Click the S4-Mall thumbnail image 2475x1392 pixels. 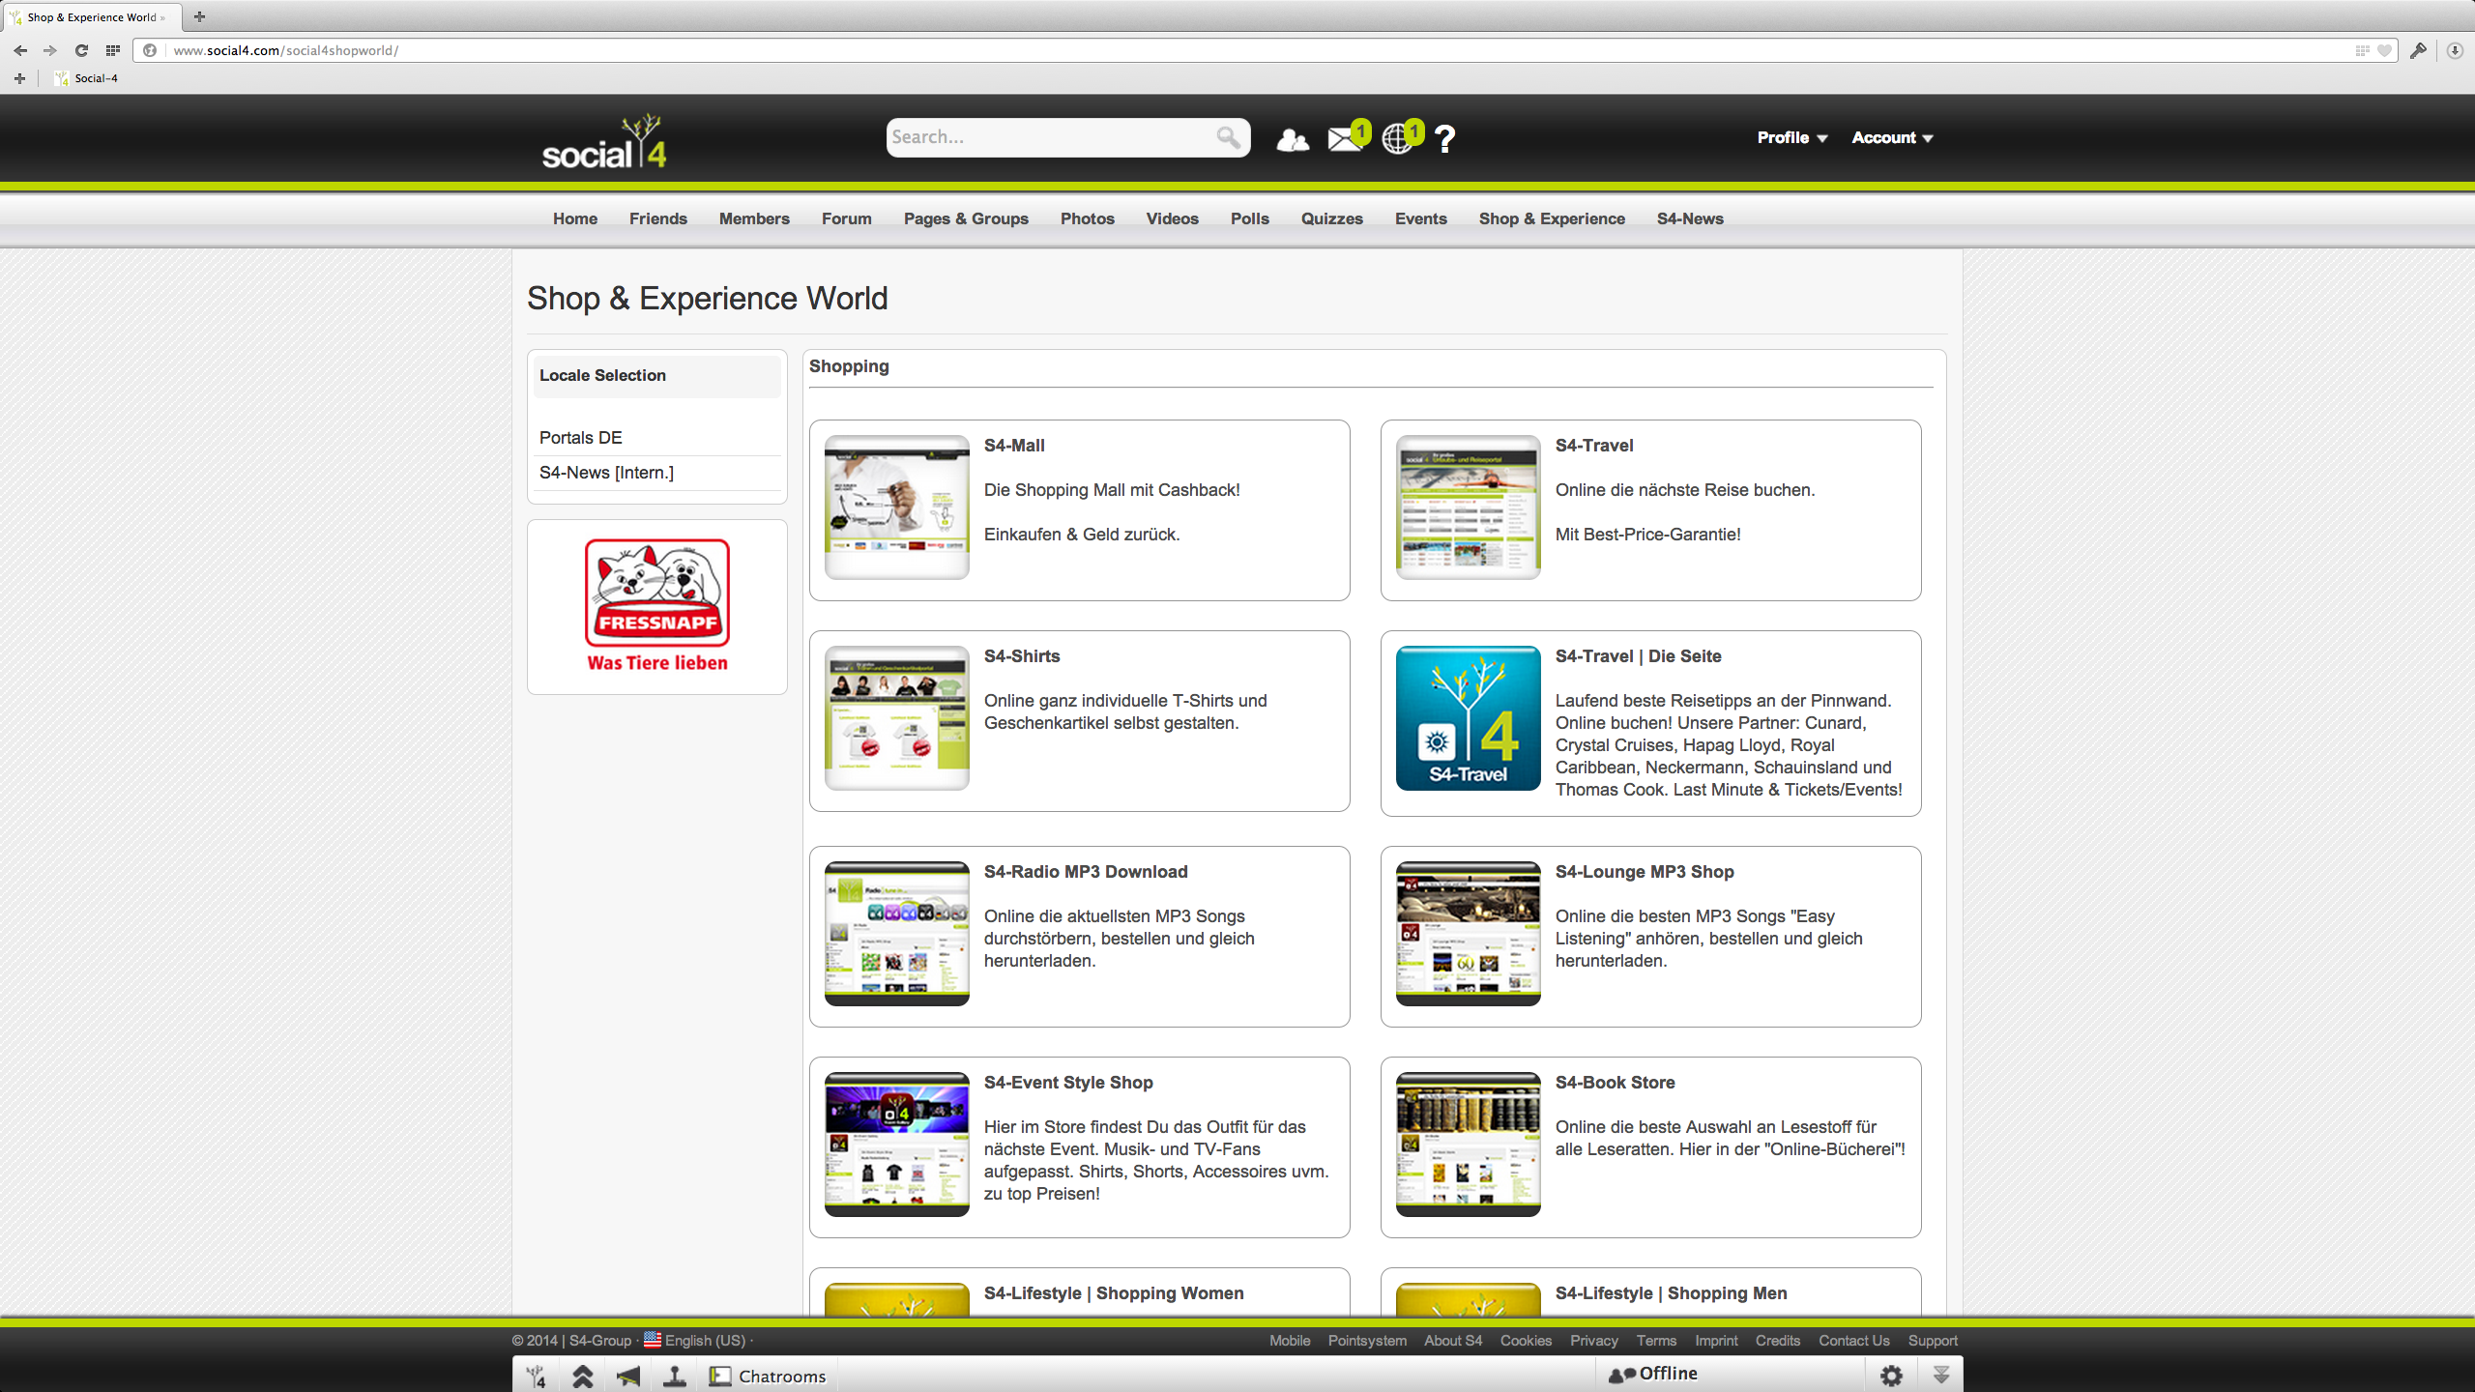(x=897, y=507)
